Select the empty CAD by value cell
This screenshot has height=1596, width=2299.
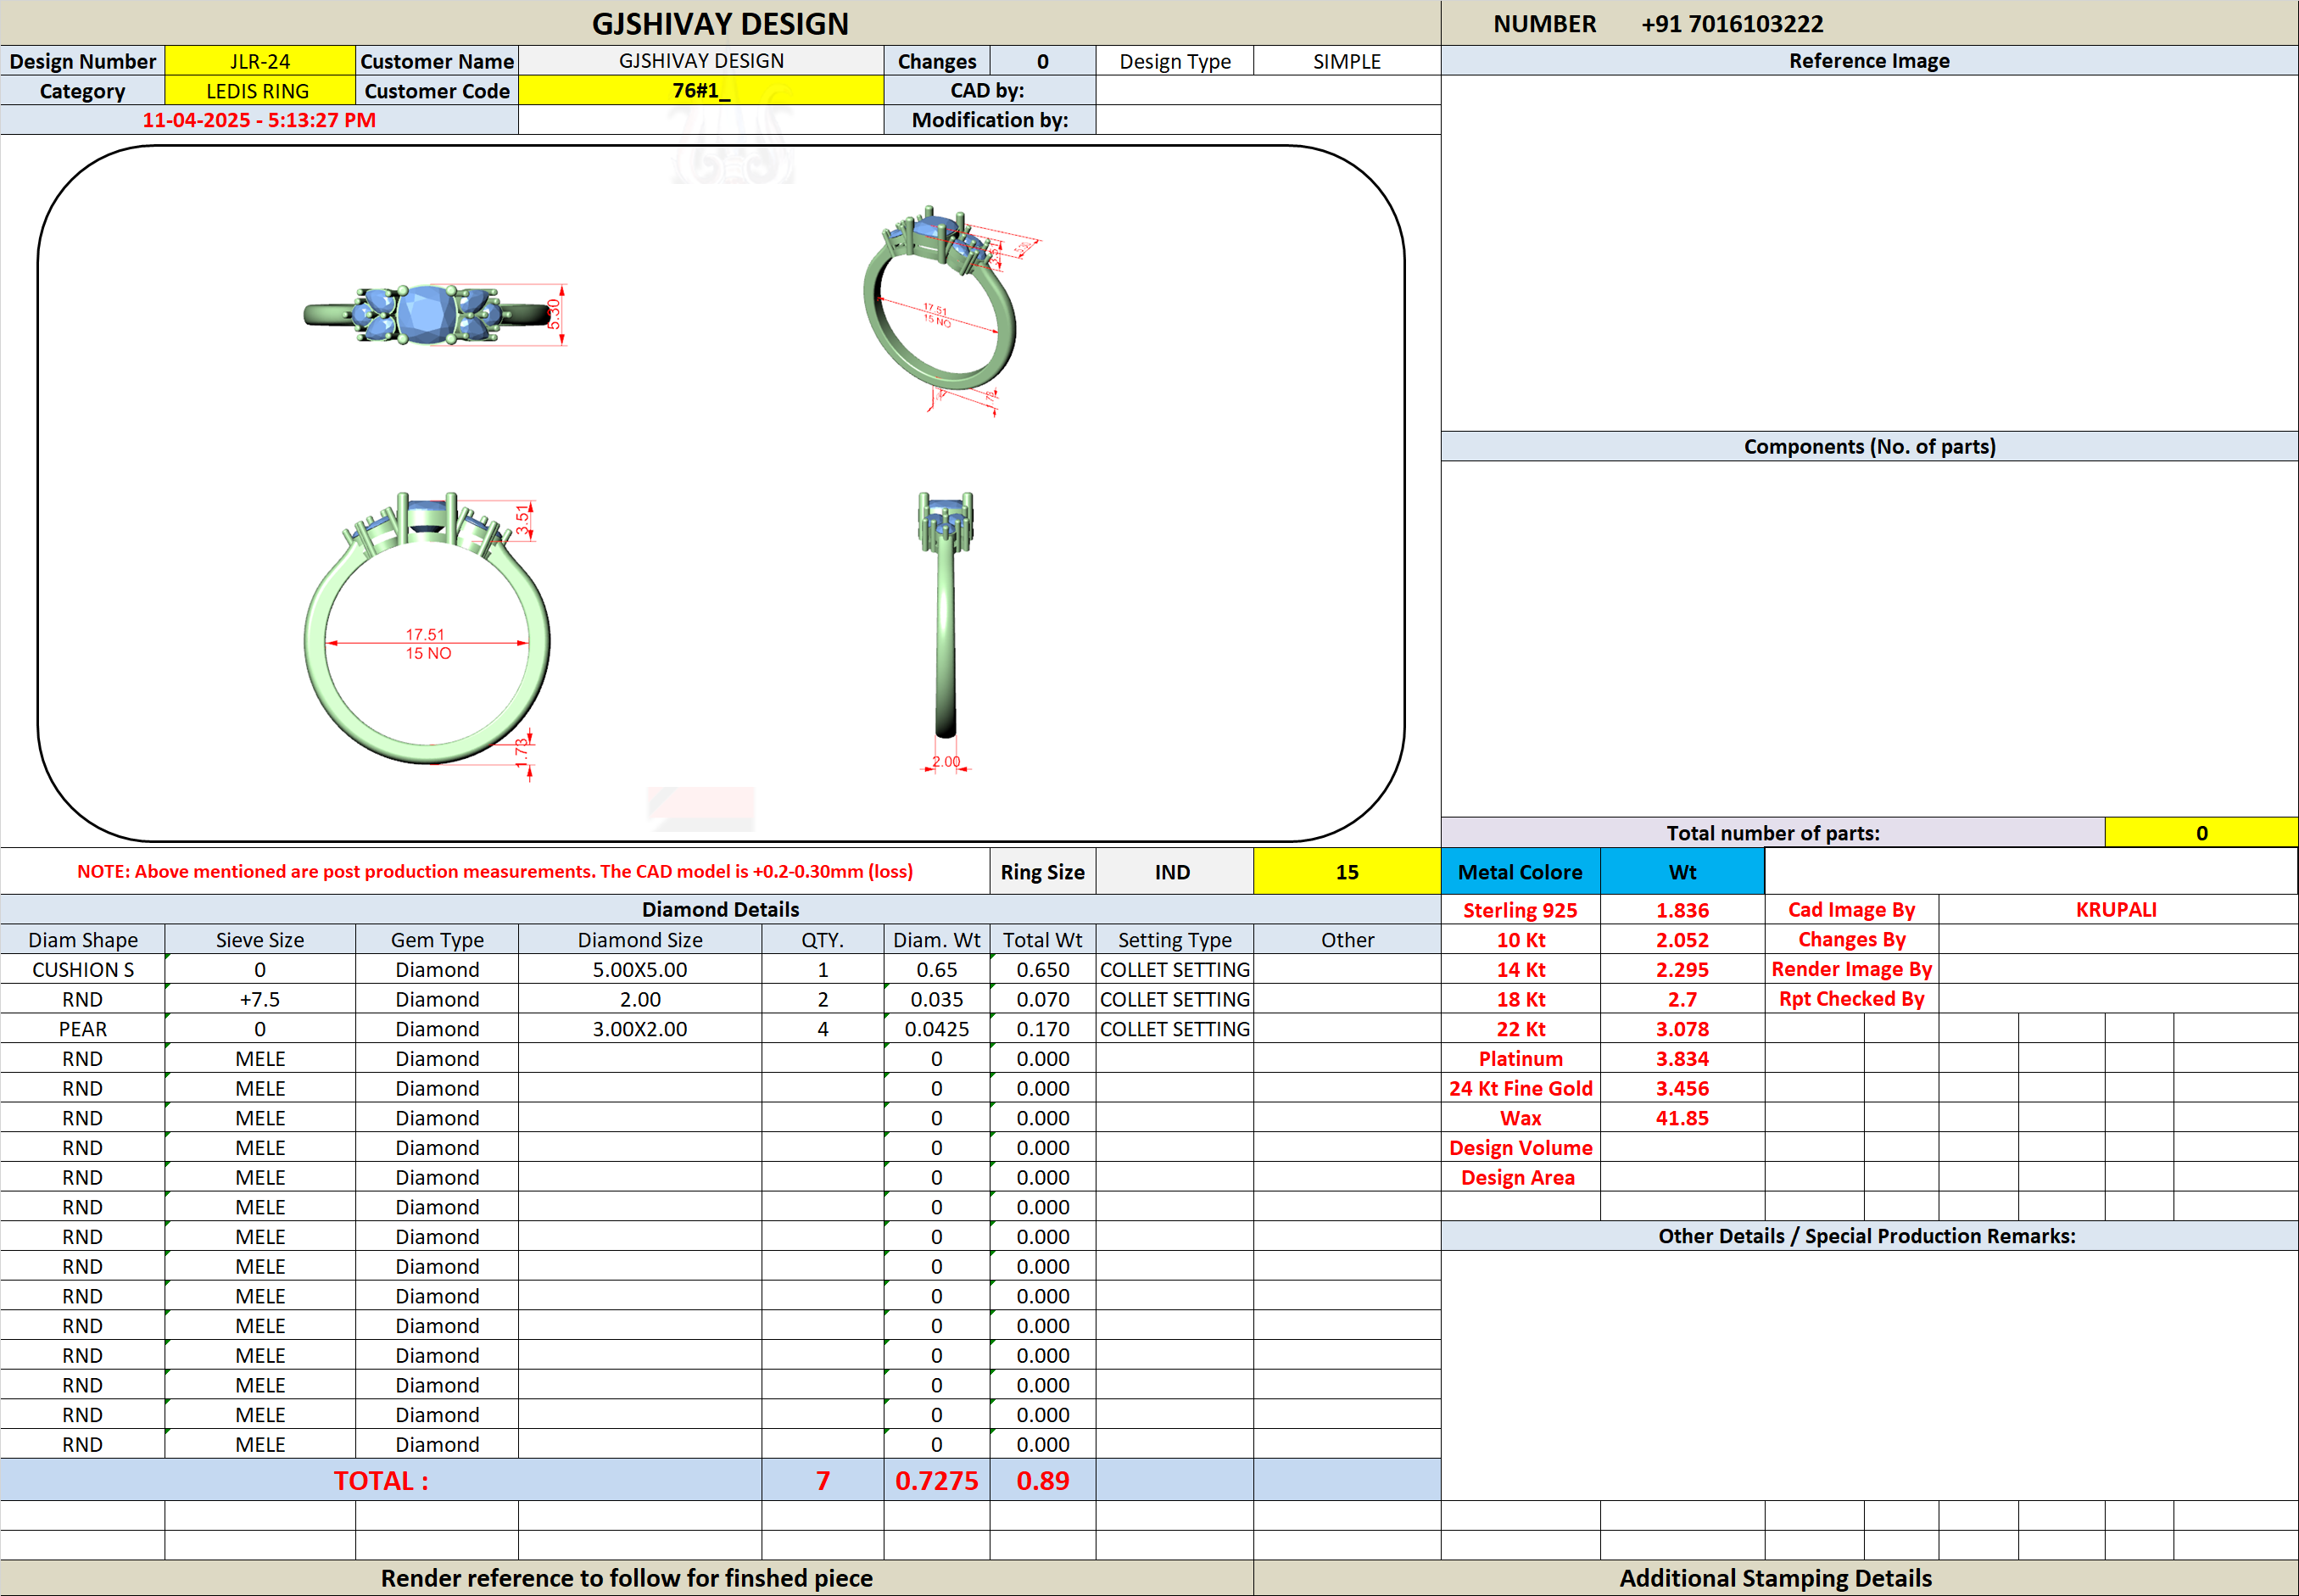pyautogui.click(x=1268, y=91)
